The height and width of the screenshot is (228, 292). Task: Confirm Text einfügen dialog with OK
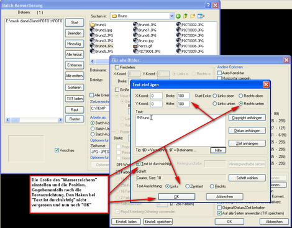pyautogui.click(x=176, y=196)
